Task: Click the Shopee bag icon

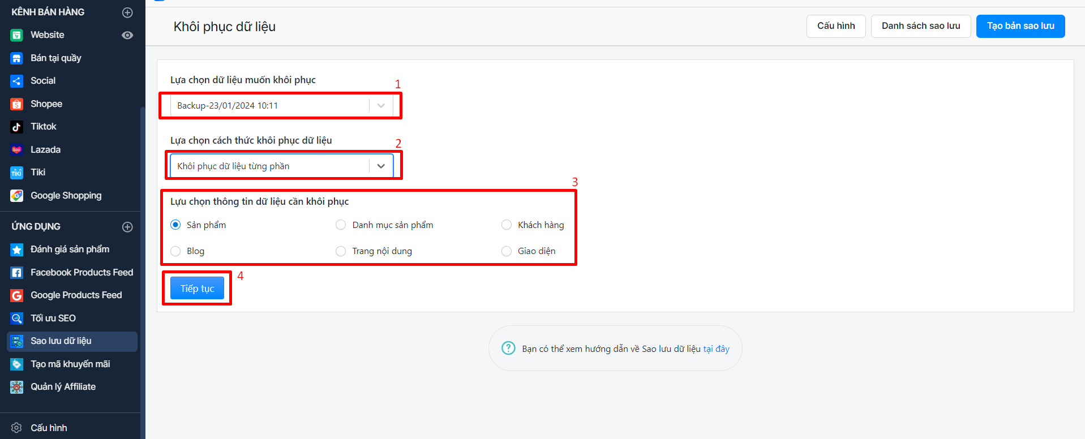Action: (17, 104)
